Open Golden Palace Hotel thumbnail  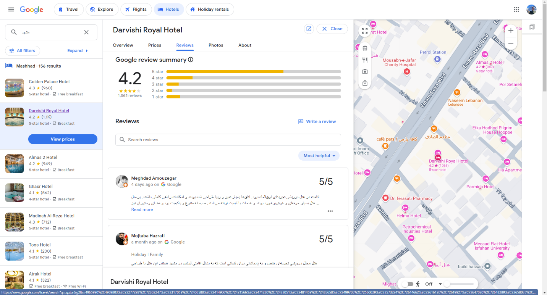pyautogui.click(x=15, y=88)
